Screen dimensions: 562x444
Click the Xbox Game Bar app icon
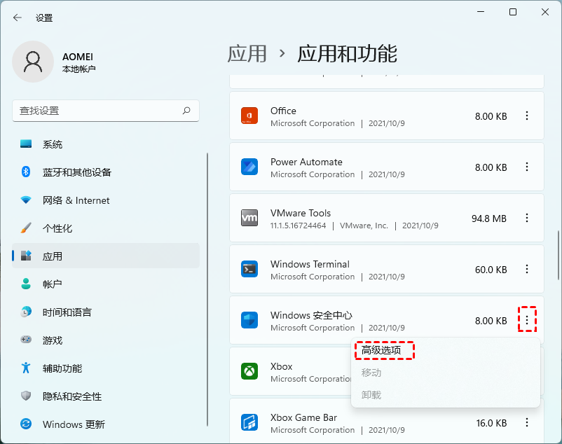point(251,423)
